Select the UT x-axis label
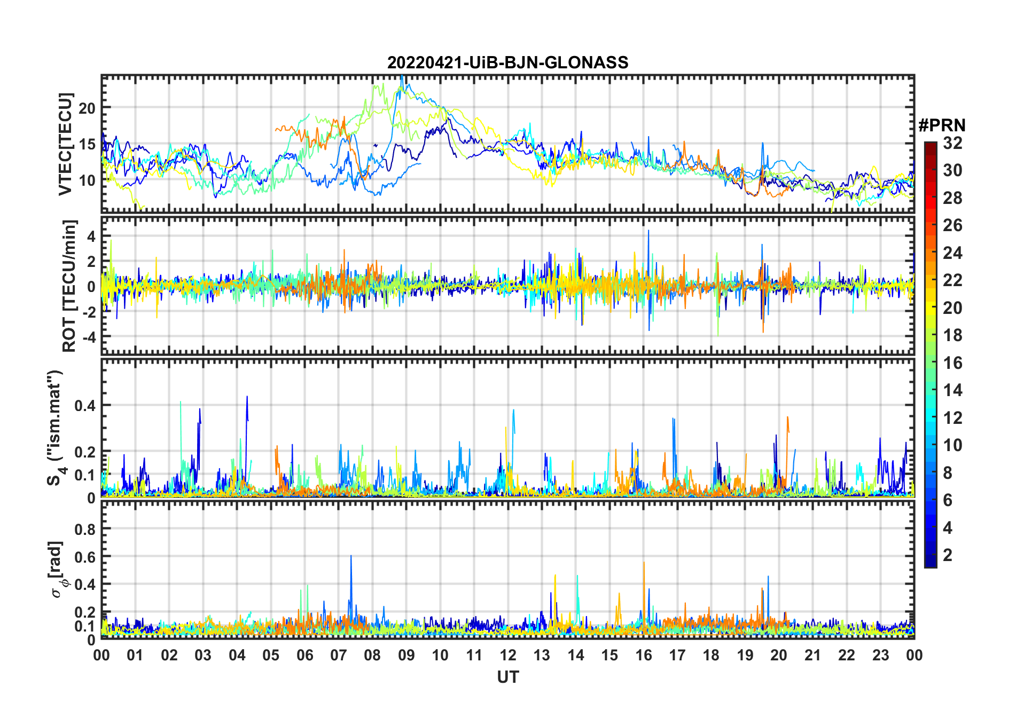This screenshot has height=710, width=1016. click(x=507, y=677)
